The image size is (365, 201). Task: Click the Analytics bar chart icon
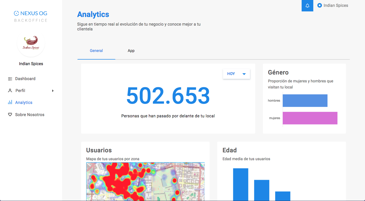(10, 102)
